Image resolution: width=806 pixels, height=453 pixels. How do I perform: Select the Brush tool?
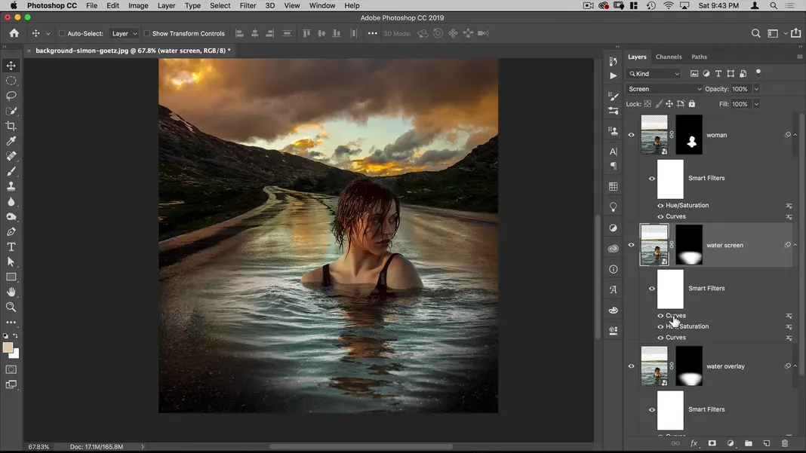point(11,171)
